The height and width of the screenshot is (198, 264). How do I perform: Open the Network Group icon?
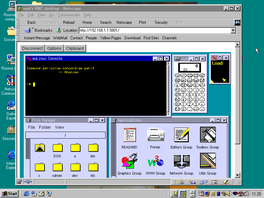click(x=181, y=161)
